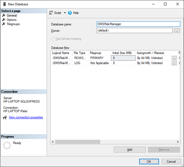Click the horizontal scrollbar left arrow
The image size is (184, 167).
click(53, 142)
